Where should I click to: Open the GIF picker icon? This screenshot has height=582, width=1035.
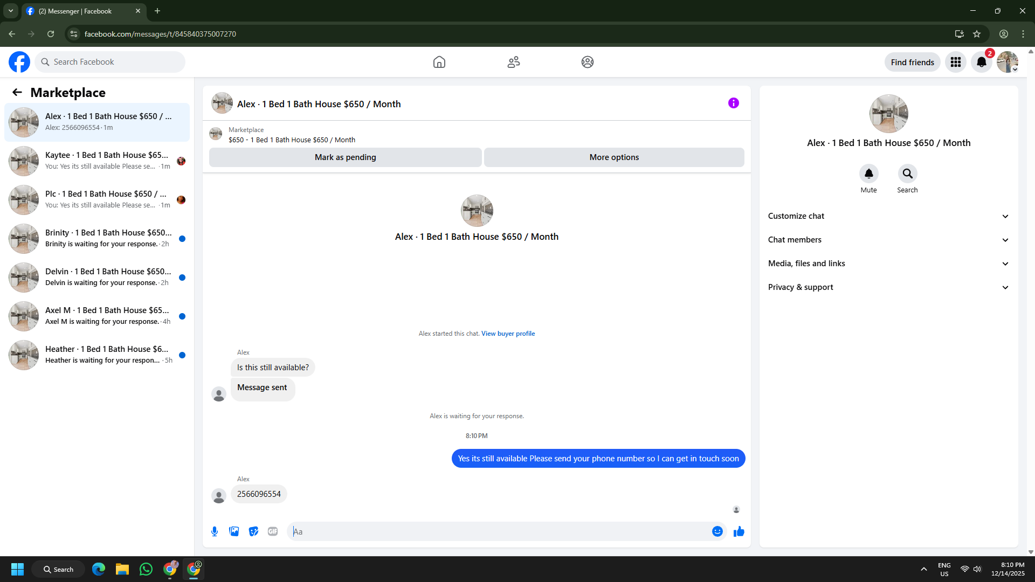click(273, 531)
